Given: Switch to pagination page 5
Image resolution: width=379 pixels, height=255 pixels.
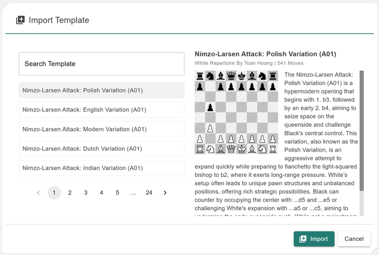Looking at the screenshot, I should pyautogui.click(x=117, y=193).
